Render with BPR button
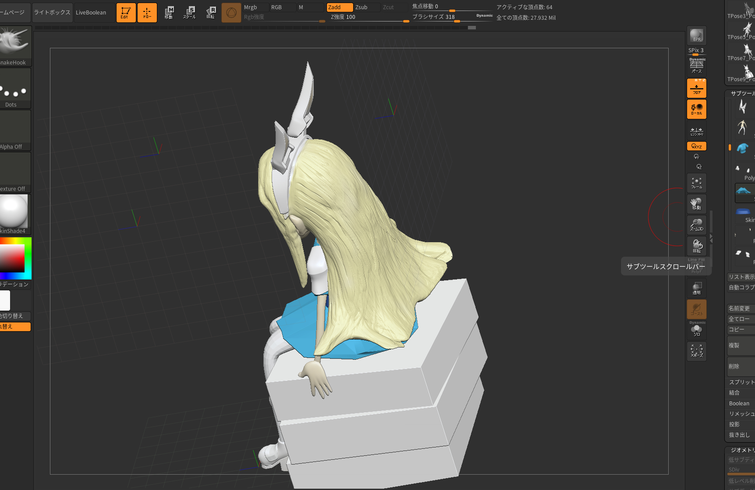This screenshot has width=755, height=490. click(x=696, y=36)
